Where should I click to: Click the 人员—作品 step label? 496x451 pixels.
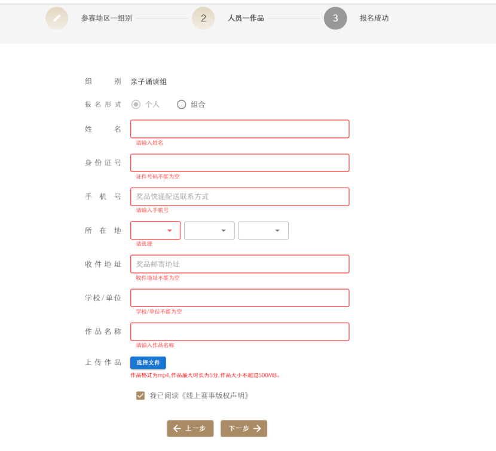[246, 19]
